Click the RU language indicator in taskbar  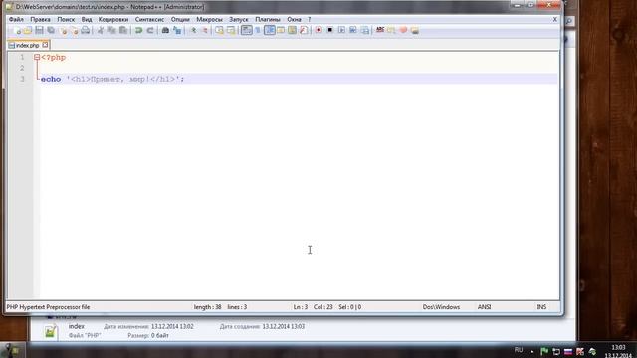(x=519, y=350)
